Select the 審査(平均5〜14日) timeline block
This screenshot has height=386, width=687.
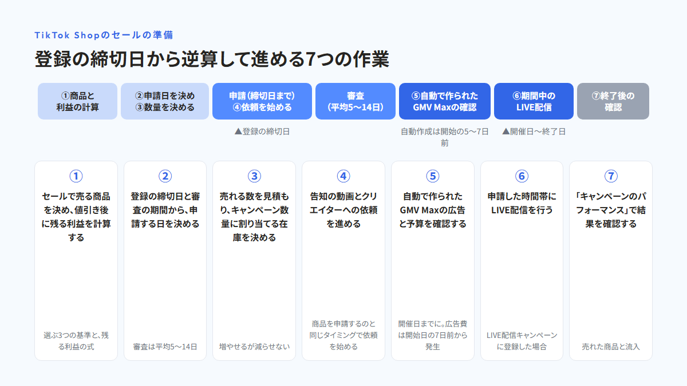point(356,101)
